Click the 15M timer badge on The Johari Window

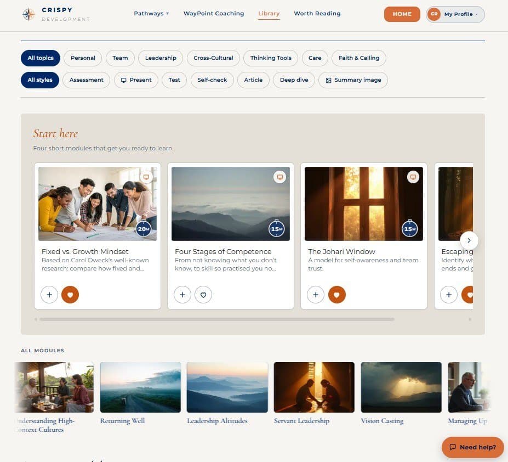[409, 229]
